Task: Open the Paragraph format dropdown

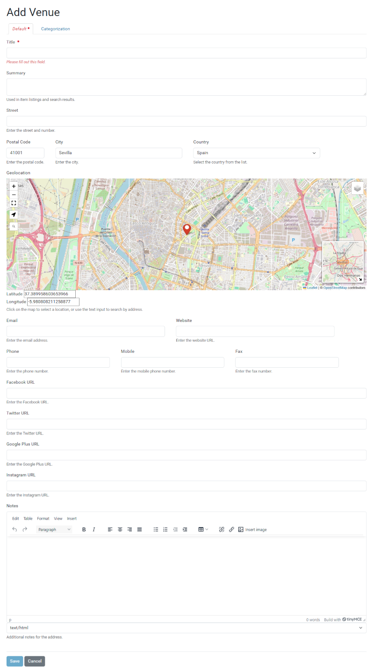Action: click(54, 529)
